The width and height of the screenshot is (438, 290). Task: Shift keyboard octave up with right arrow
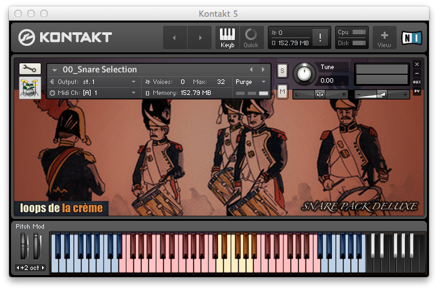point(43,267)
